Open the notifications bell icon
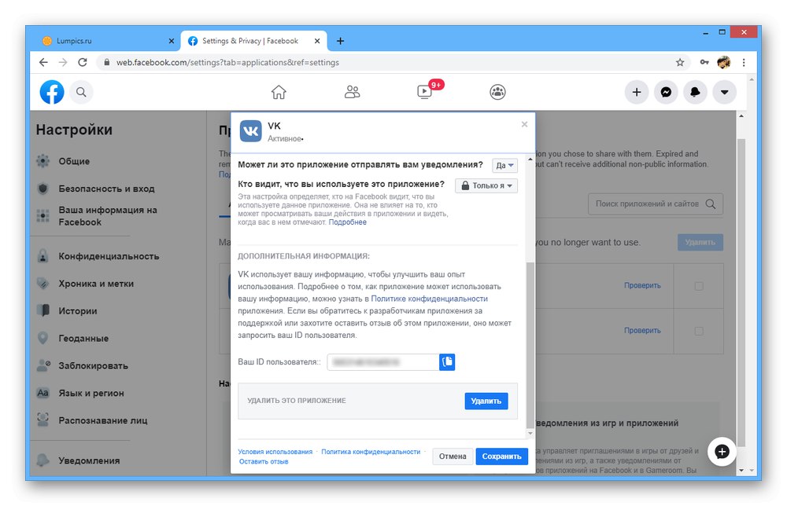787x506 pixels. click(695, 92)
